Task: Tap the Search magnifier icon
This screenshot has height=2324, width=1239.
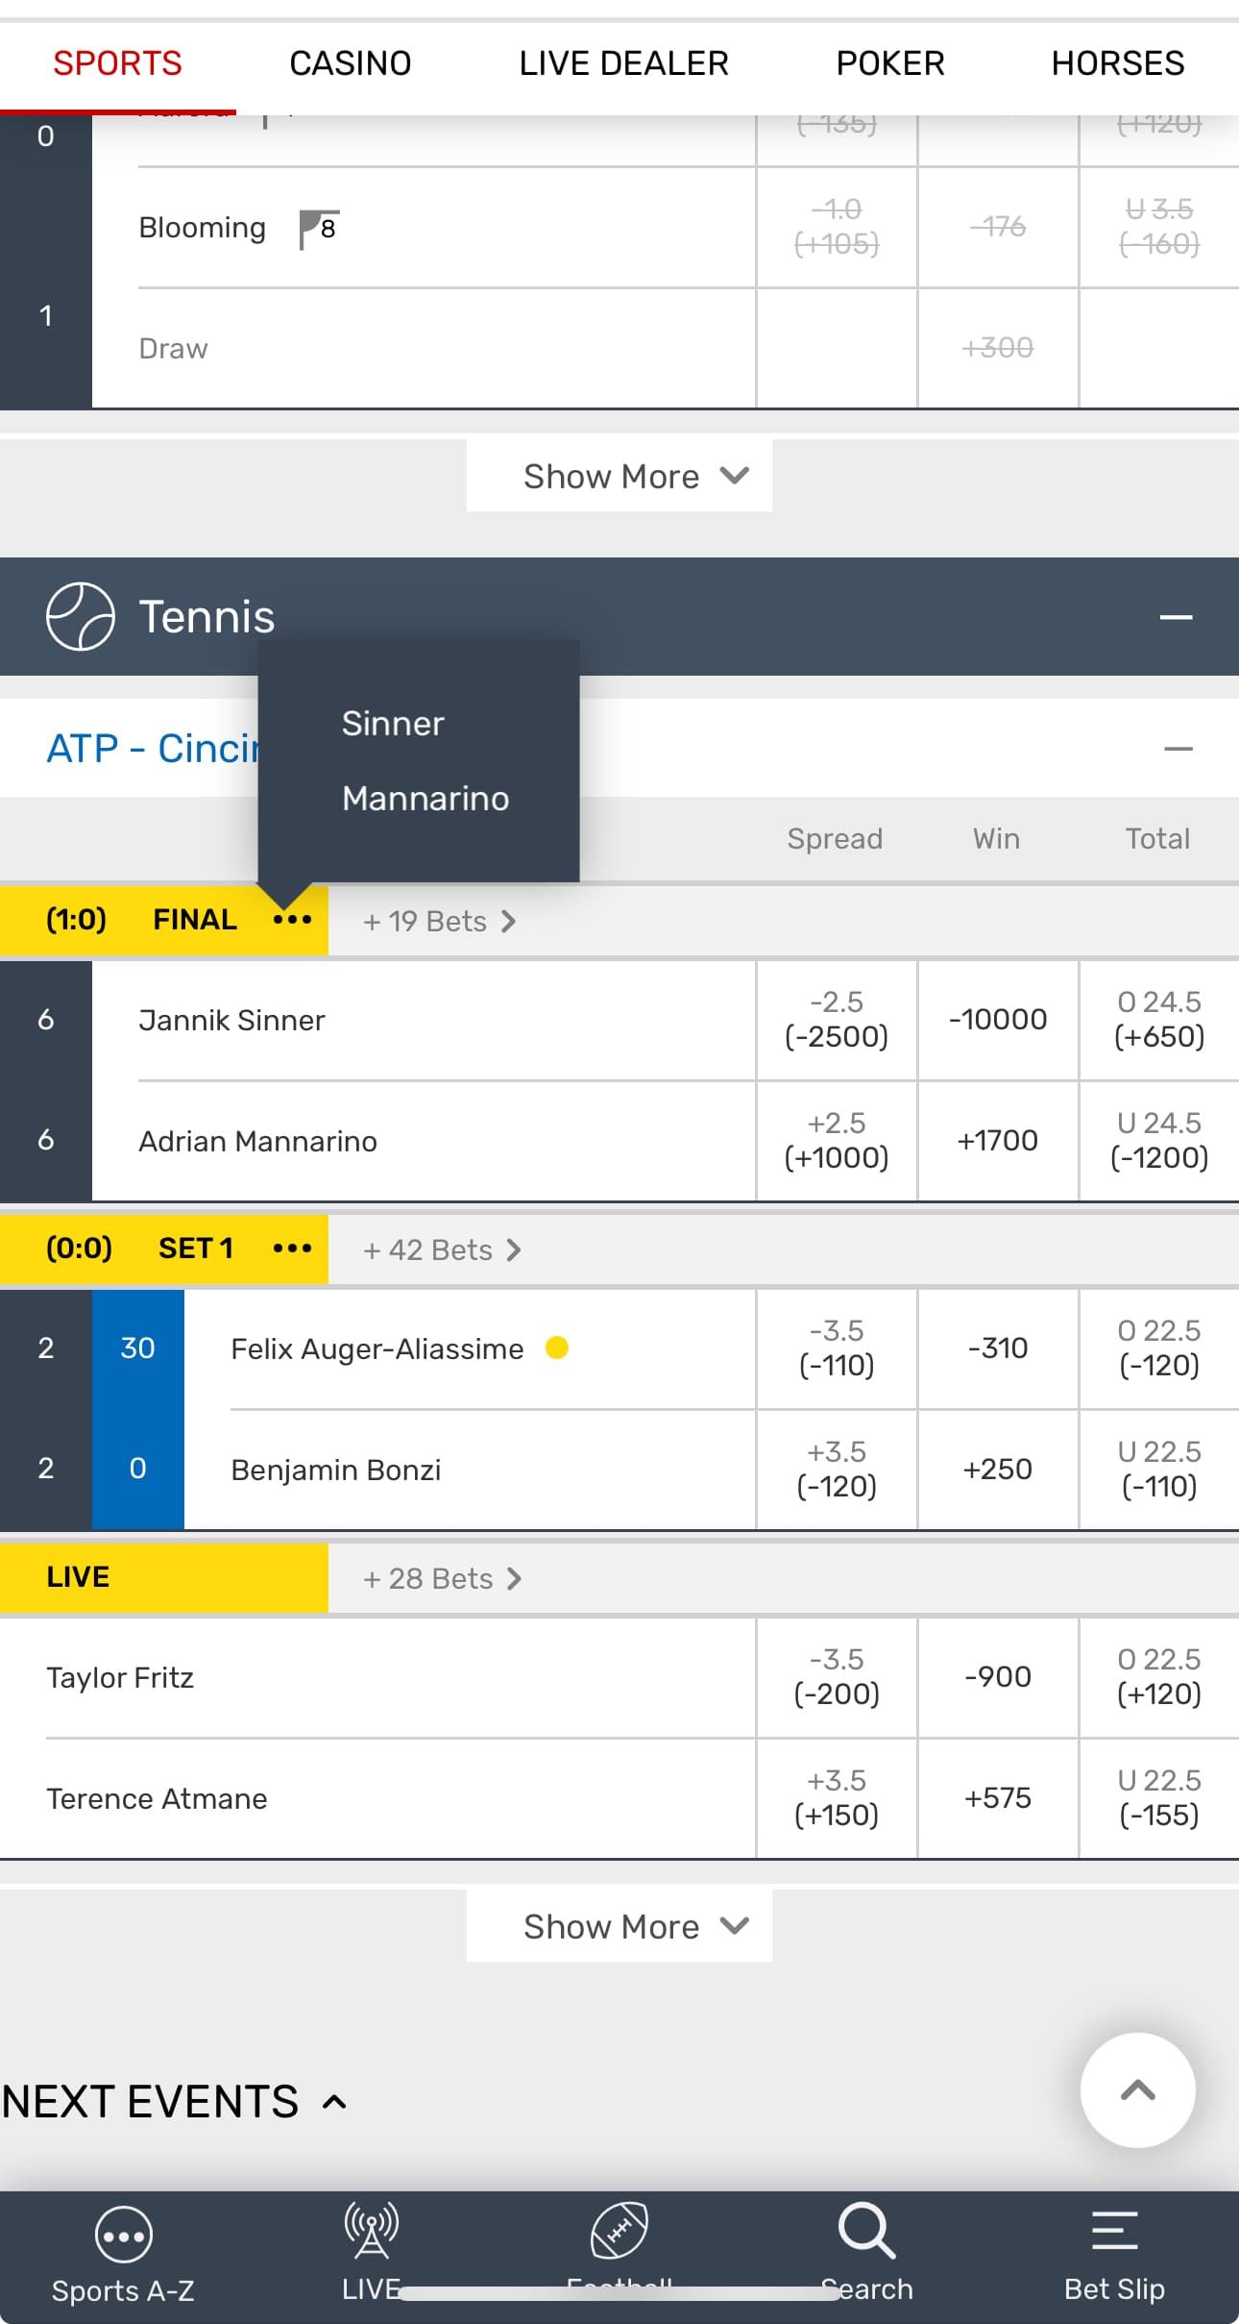Action: tap(866, 2232)
